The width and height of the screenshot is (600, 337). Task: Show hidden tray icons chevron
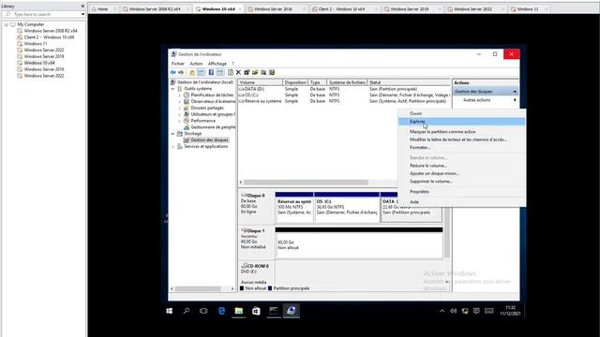pyautogui.click(x=442, y=311)
